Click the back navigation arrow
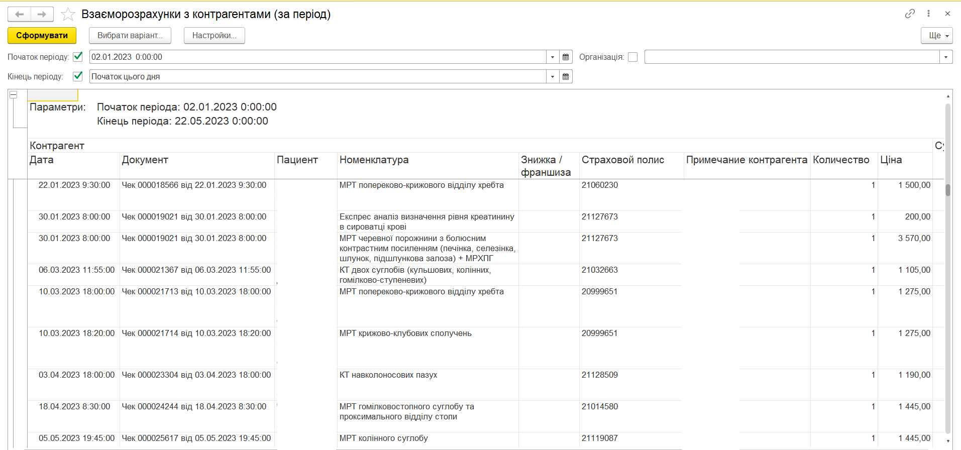This screenshot has height=450, width=961. pyautogui.click(x=19, y=14)
